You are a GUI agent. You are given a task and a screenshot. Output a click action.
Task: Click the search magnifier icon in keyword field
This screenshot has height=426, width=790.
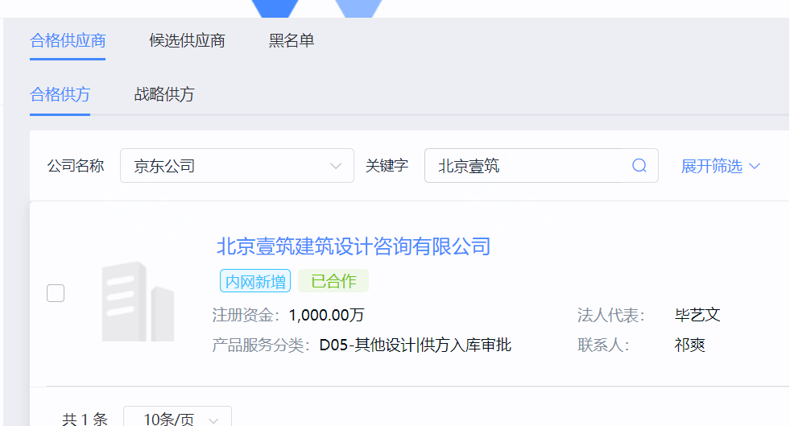639,166
